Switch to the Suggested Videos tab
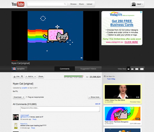This screenshot has height=132, width=154. [x=88, y=69]
